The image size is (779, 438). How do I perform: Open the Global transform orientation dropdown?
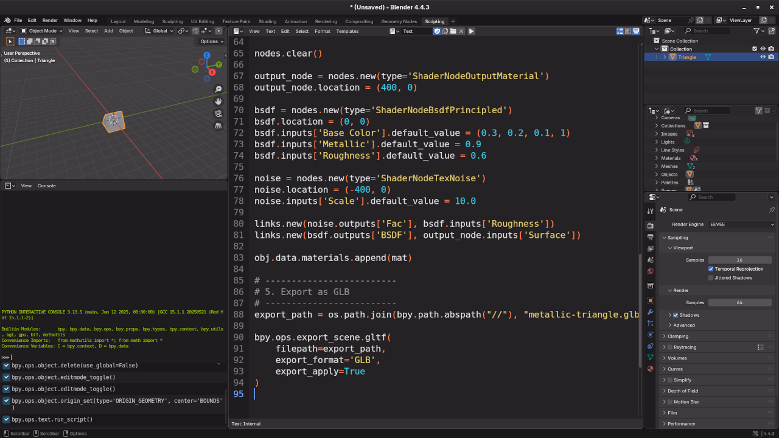(x=159, y=31)
